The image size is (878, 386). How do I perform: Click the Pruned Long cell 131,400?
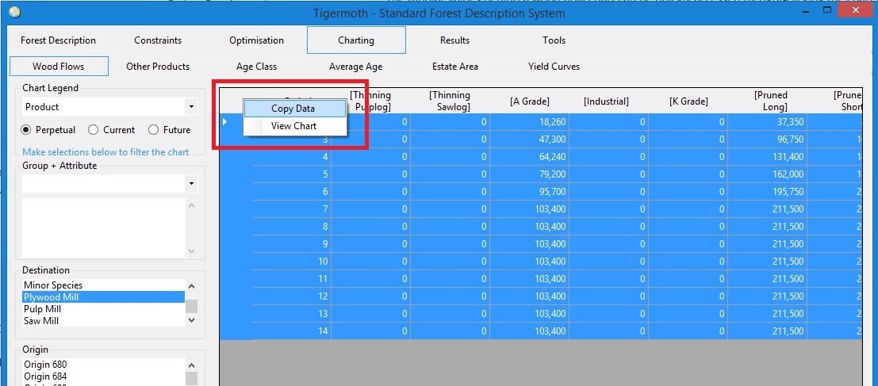click(x=768, y=157)
